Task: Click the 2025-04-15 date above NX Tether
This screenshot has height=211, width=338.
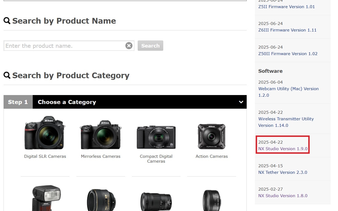Action: [x=270, y=166]
